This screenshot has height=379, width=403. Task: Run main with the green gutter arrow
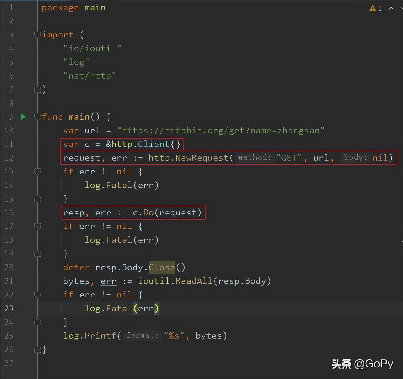[23, 117]
